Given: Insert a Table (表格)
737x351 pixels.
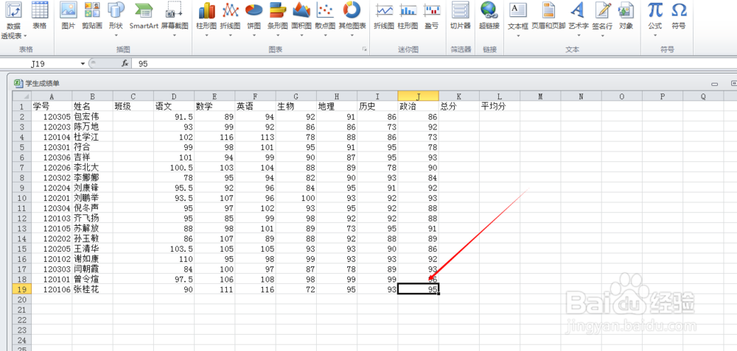Looking at the screenshot, I should pyautogui.click(x=40, y=15).
